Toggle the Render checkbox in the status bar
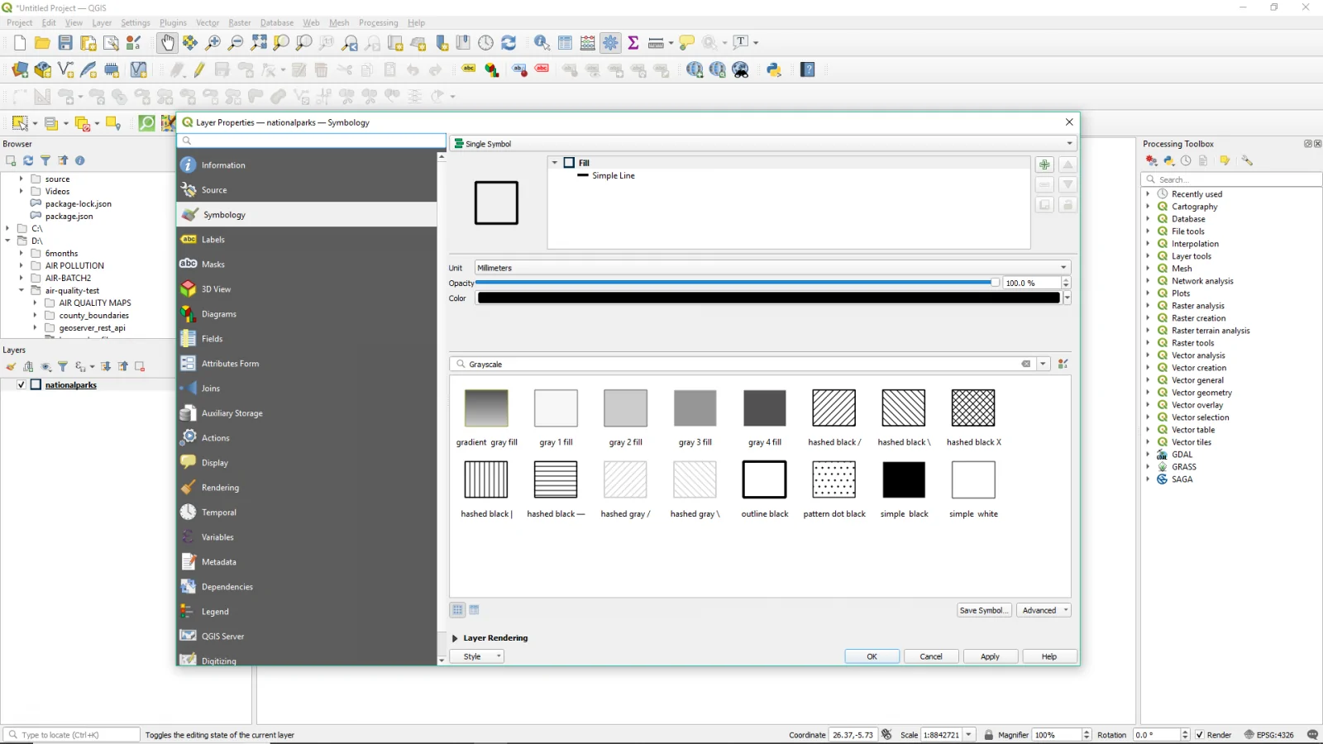 pyautogui.click(x=1199, y=735)
